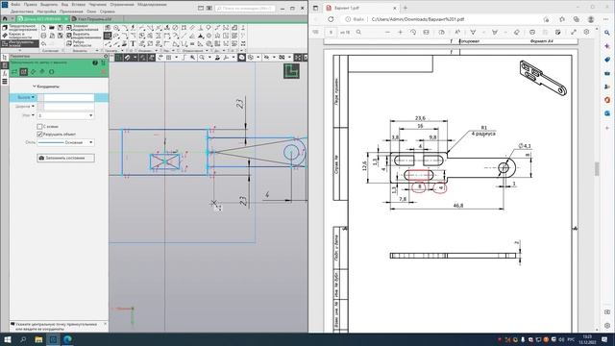The height and width of the screenshot is (346, 615).
Task: Click the circle mode icon in parameters header
Action: pos(51,72)
